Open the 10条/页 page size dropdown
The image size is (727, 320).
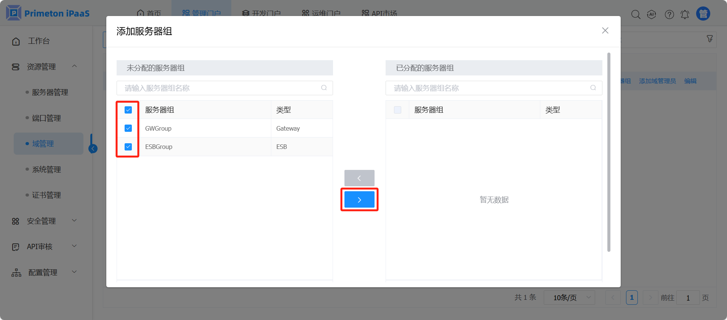click(x=570, y=298)
